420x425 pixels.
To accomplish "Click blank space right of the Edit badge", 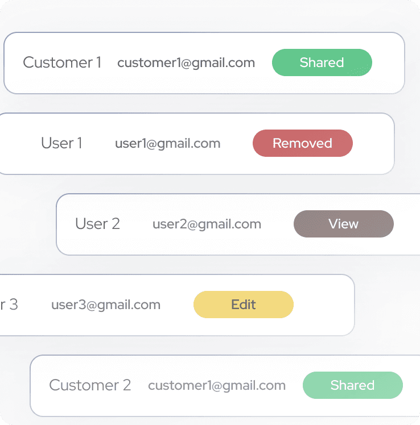I will tap(323, 305).
